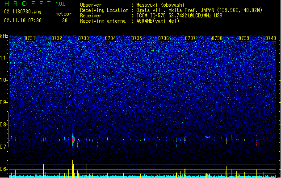
Task: Click the 0.9 kHz axis label
Action: [4, 102]
